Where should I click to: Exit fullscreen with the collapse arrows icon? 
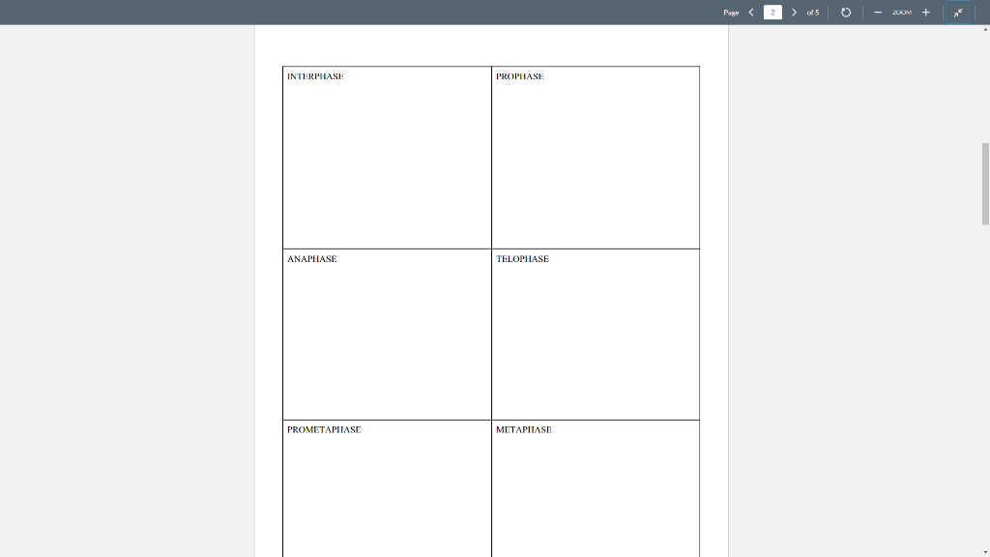(x=958, y=12)
